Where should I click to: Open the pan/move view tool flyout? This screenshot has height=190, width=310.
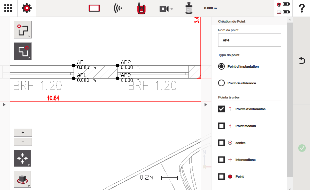point(23,158)
